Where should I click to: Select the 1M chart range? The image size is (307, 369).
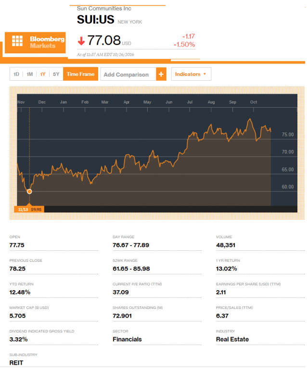[x=30, y=74]
